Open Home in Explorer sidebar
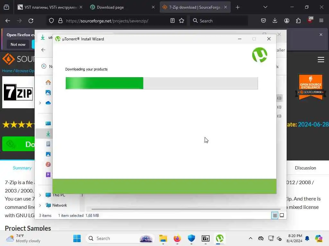The width and height of the screenshot is (329, 246). point(48,82)
